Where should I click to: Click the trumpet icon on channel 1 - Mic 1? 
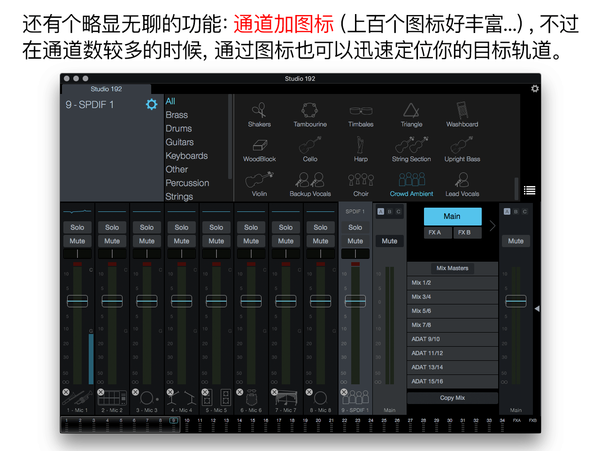tap(77, 398)
